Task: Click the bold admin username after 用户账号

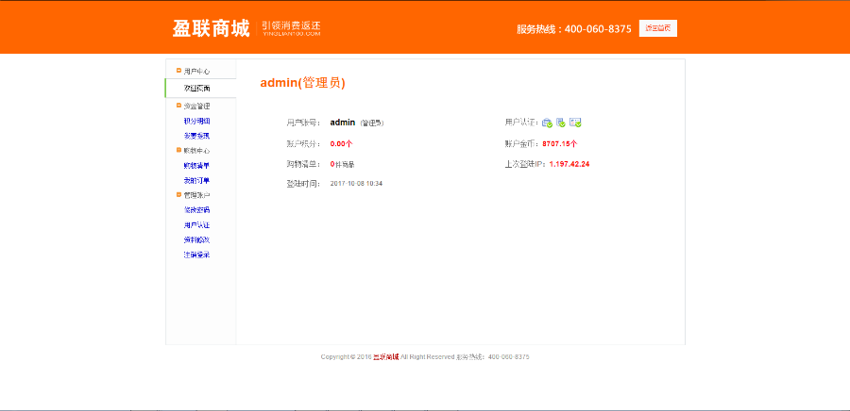Action: (x=343, y=123)
